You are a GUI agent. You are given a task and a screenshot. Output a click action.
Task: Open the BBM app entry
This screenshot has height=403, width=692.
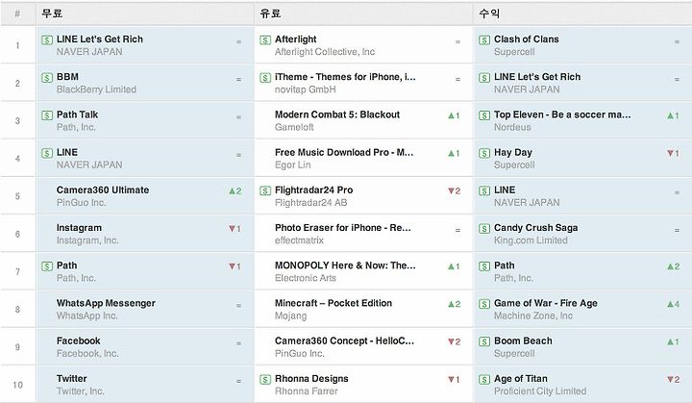pyautogui.click(x=67, y=77)
